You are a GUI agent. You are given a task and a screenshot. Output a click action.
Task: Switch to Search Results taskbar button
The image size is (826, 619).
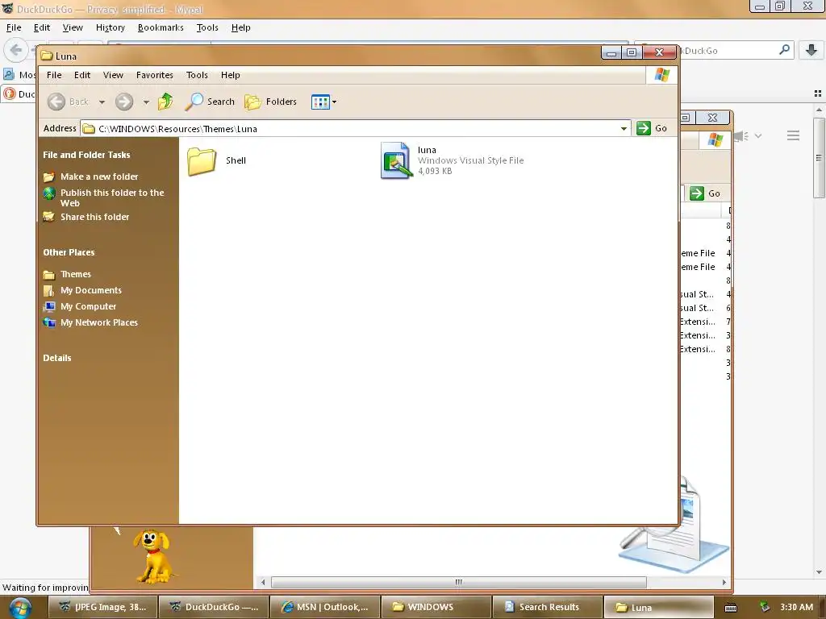tap(548, 607)
